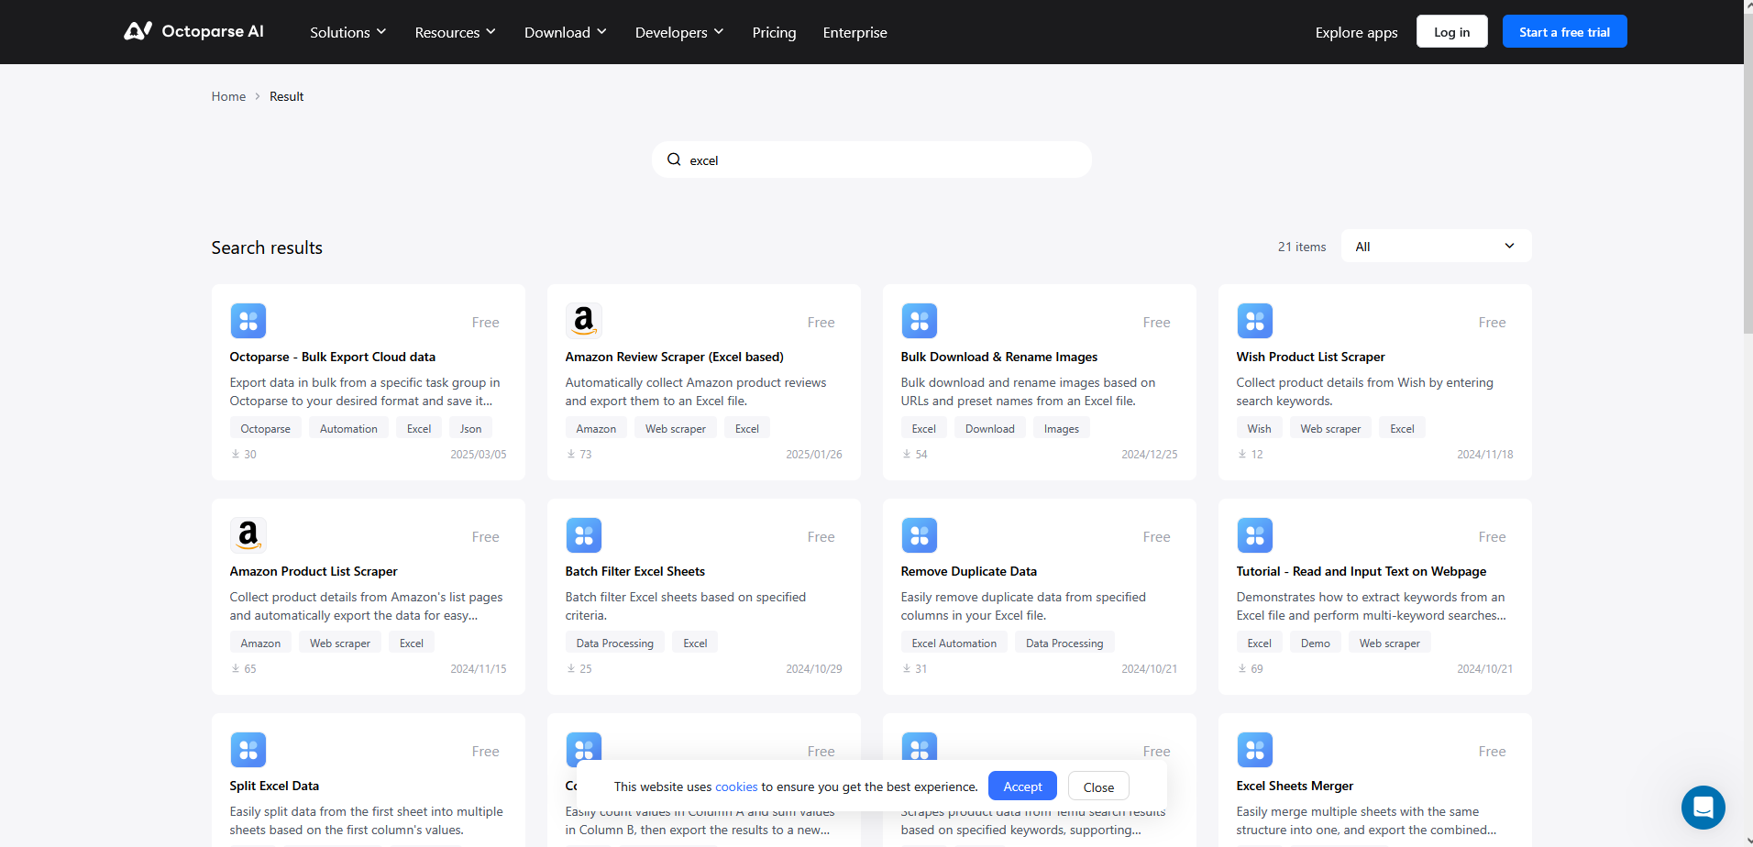
Task: Open Amazon Review Scraper (Excel based) title
Action: coord(674,357)
